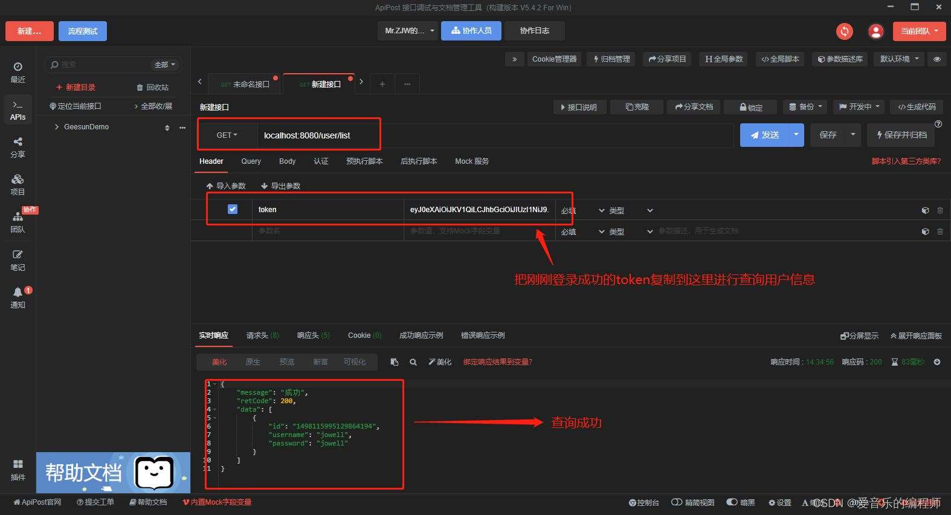Switch to the 响应头 tab
The width and height of the screenshot is (951, 515).
(313, 335)
